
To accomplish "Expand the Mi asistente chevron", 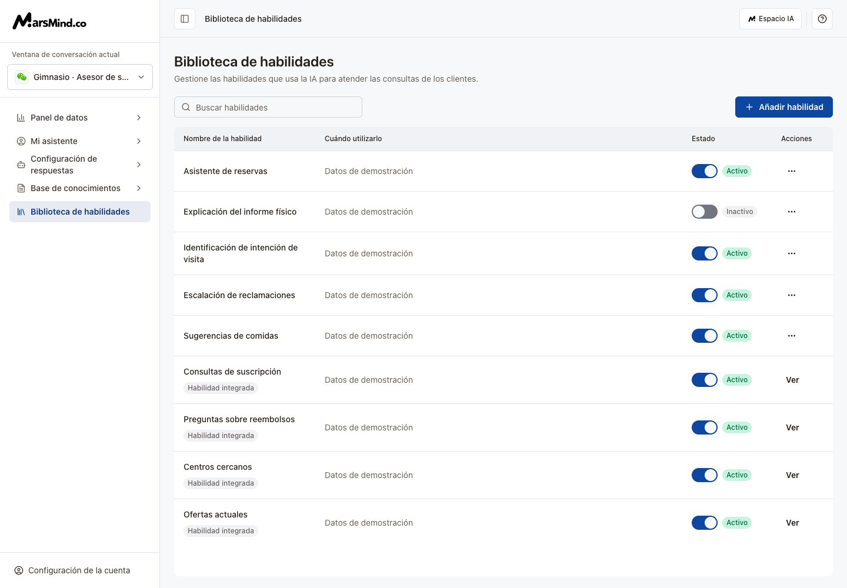I will coord(139,141).
